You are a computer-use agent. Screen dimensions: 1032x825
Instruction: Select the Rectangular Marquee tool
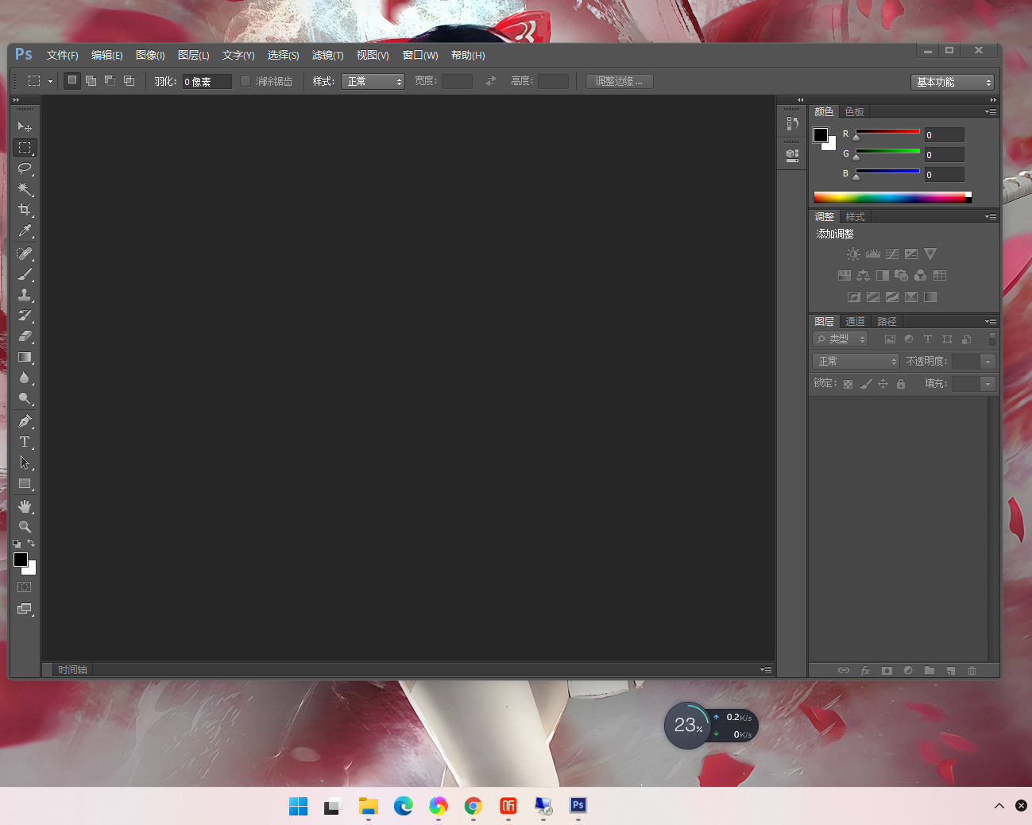[x=25, y=148]
